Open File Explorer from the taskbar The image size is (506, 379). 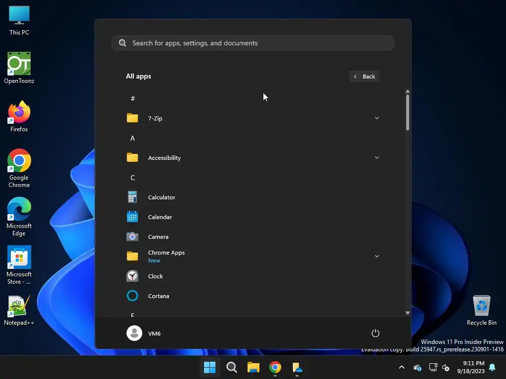[x=253, y=367]
